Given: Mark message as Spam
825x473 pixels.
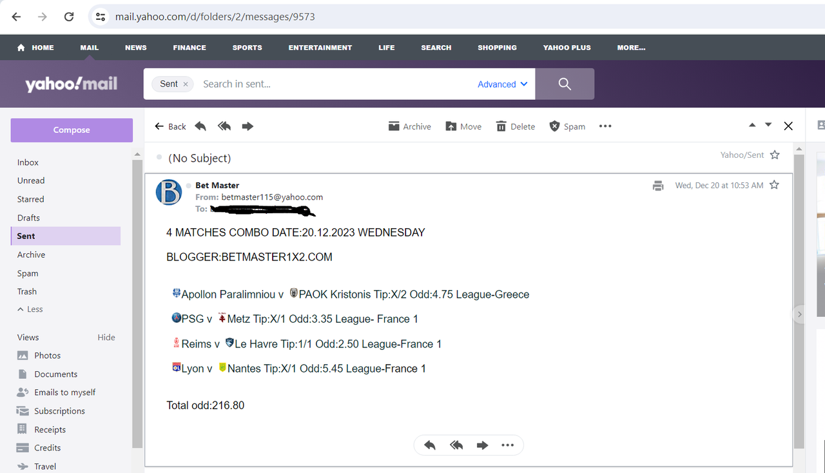Looking at the screenshot, I should [567, 126].
